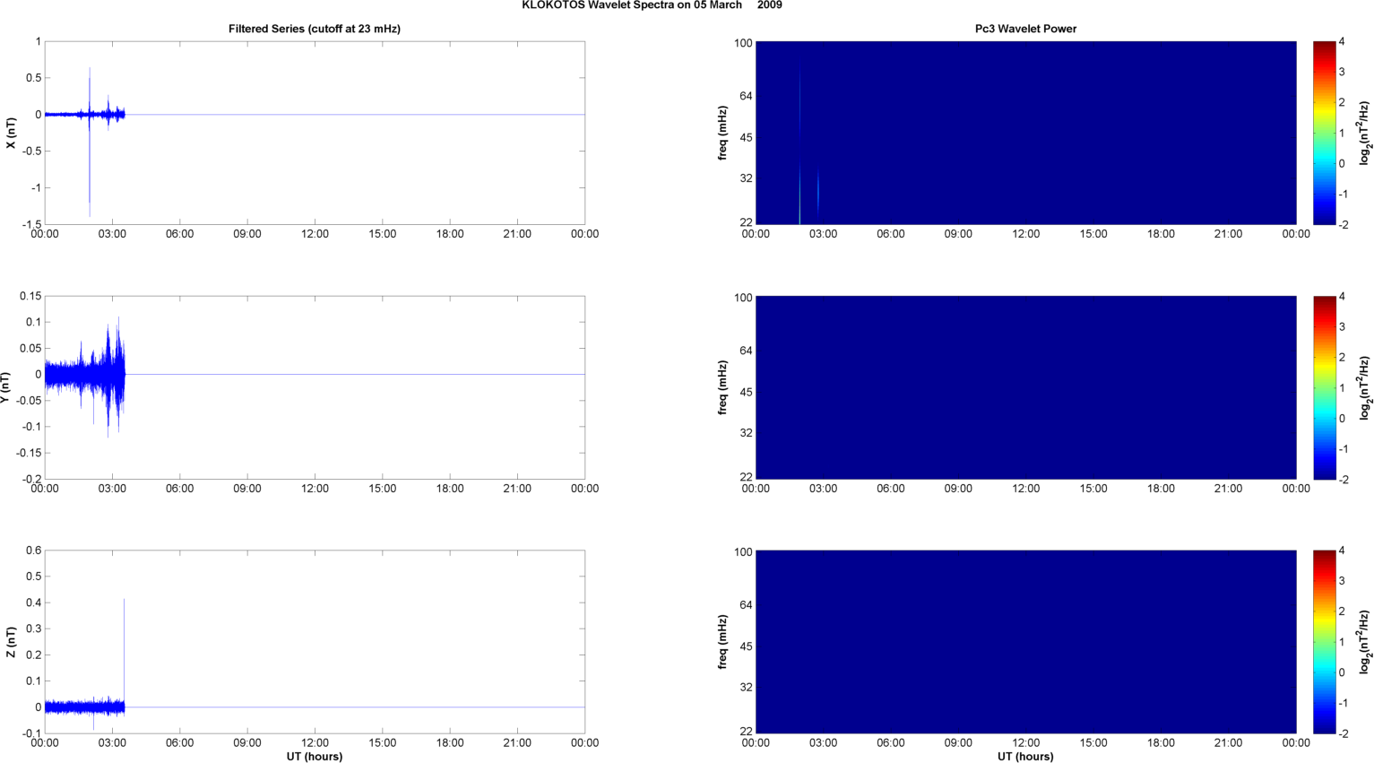Image resolution: width=1374 pixels, height=763 pixels.
Task: Click the 0.4 tick on the Z axis
Action: click(x=33, y=603)
